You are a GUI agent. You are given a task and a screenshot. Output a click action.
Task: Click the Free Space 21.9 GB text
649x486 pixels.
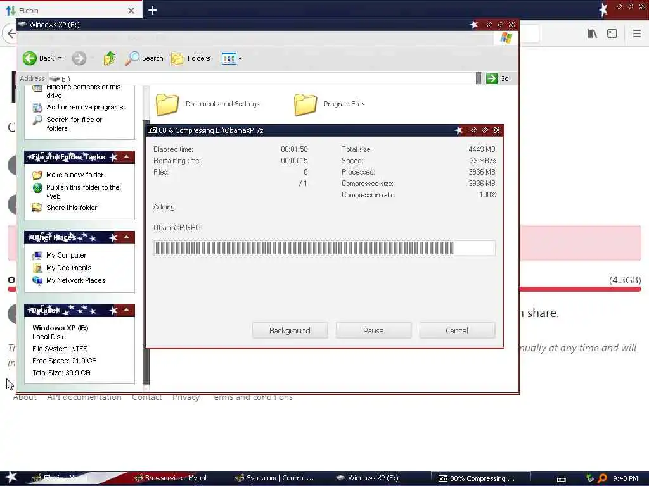65,361
